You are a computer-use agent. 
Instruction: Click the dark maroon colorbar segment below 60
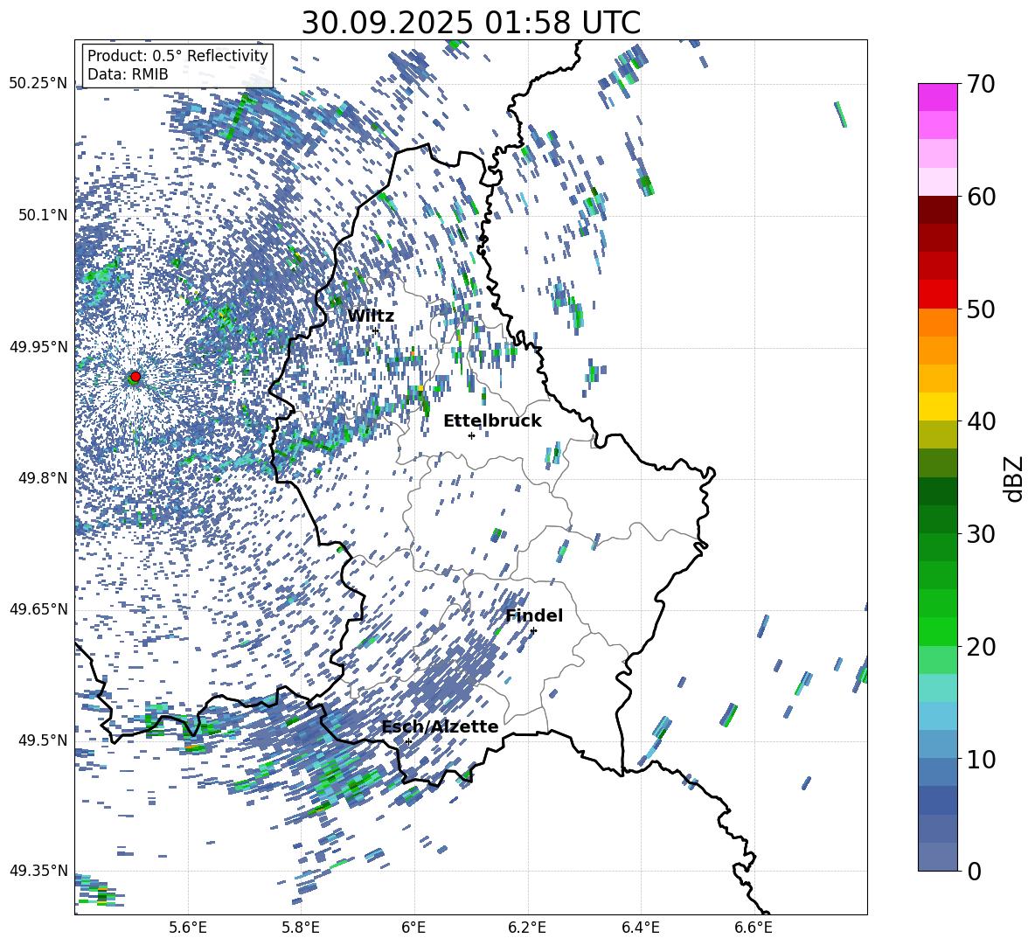click(x=937, y=211)
